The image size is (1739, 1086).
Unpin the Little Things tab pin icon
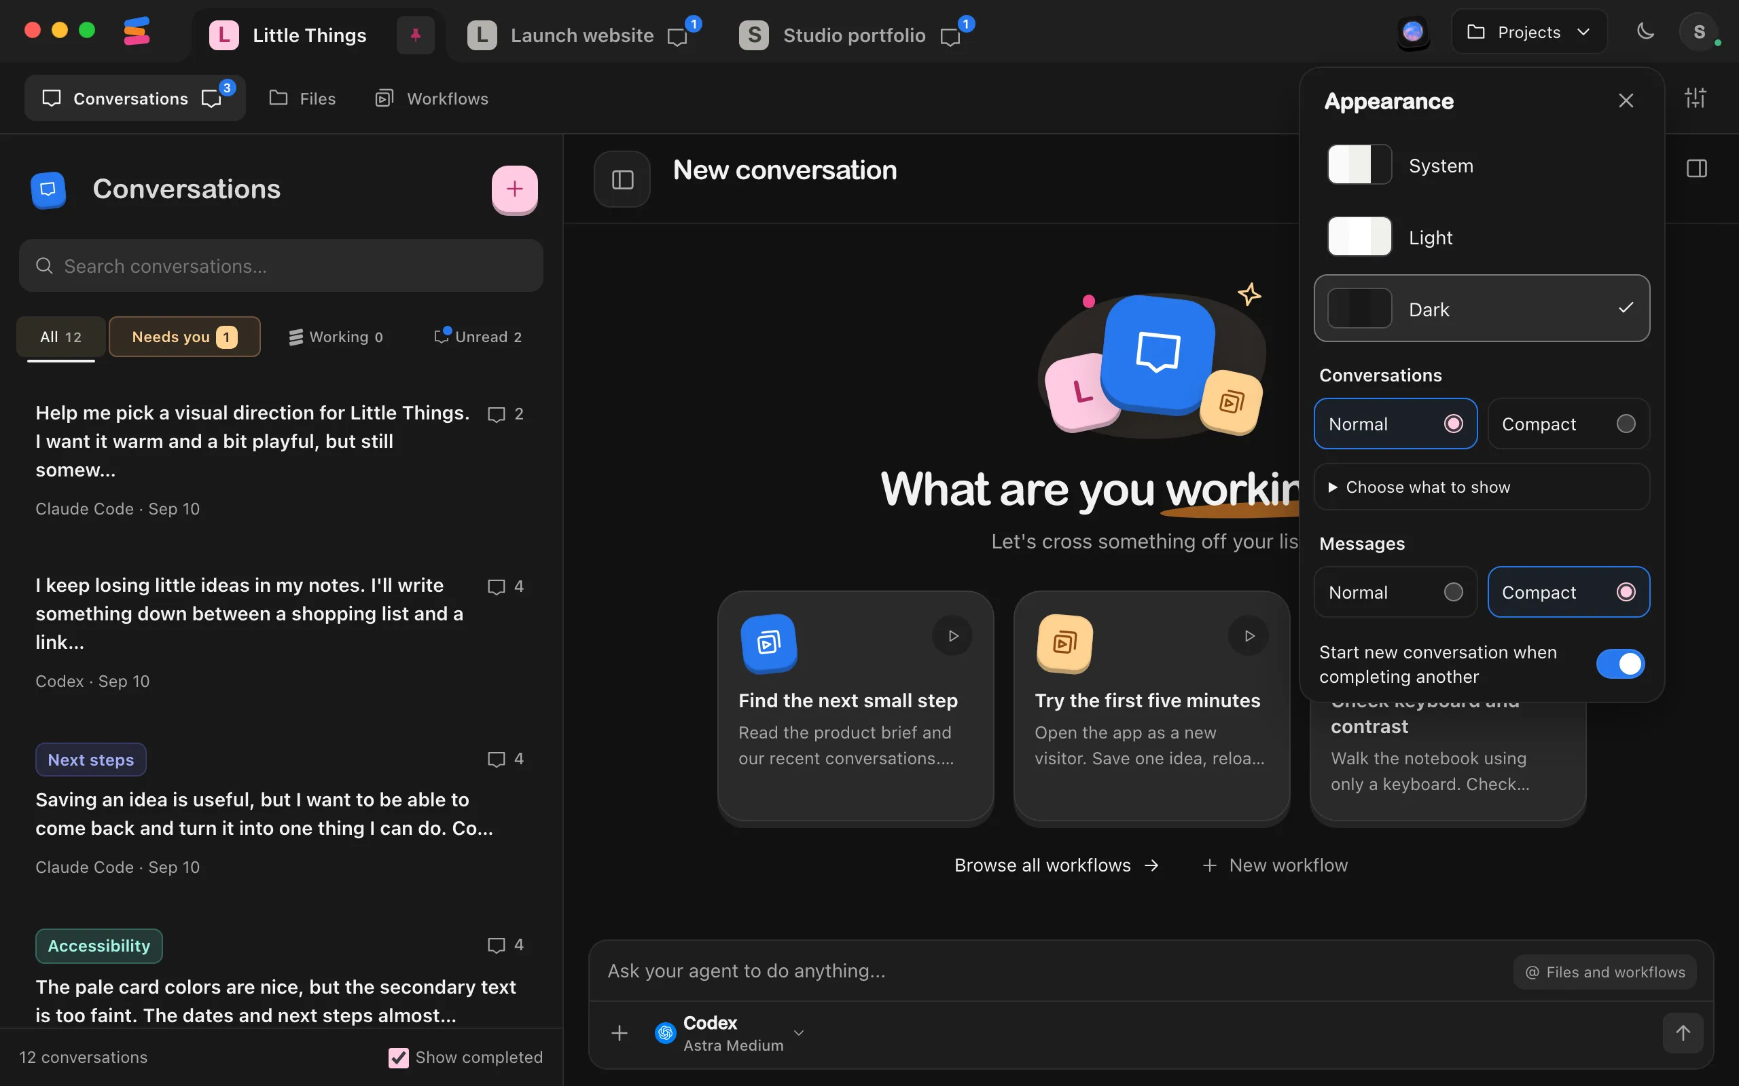pyautogui.click(x=415, y=35)
